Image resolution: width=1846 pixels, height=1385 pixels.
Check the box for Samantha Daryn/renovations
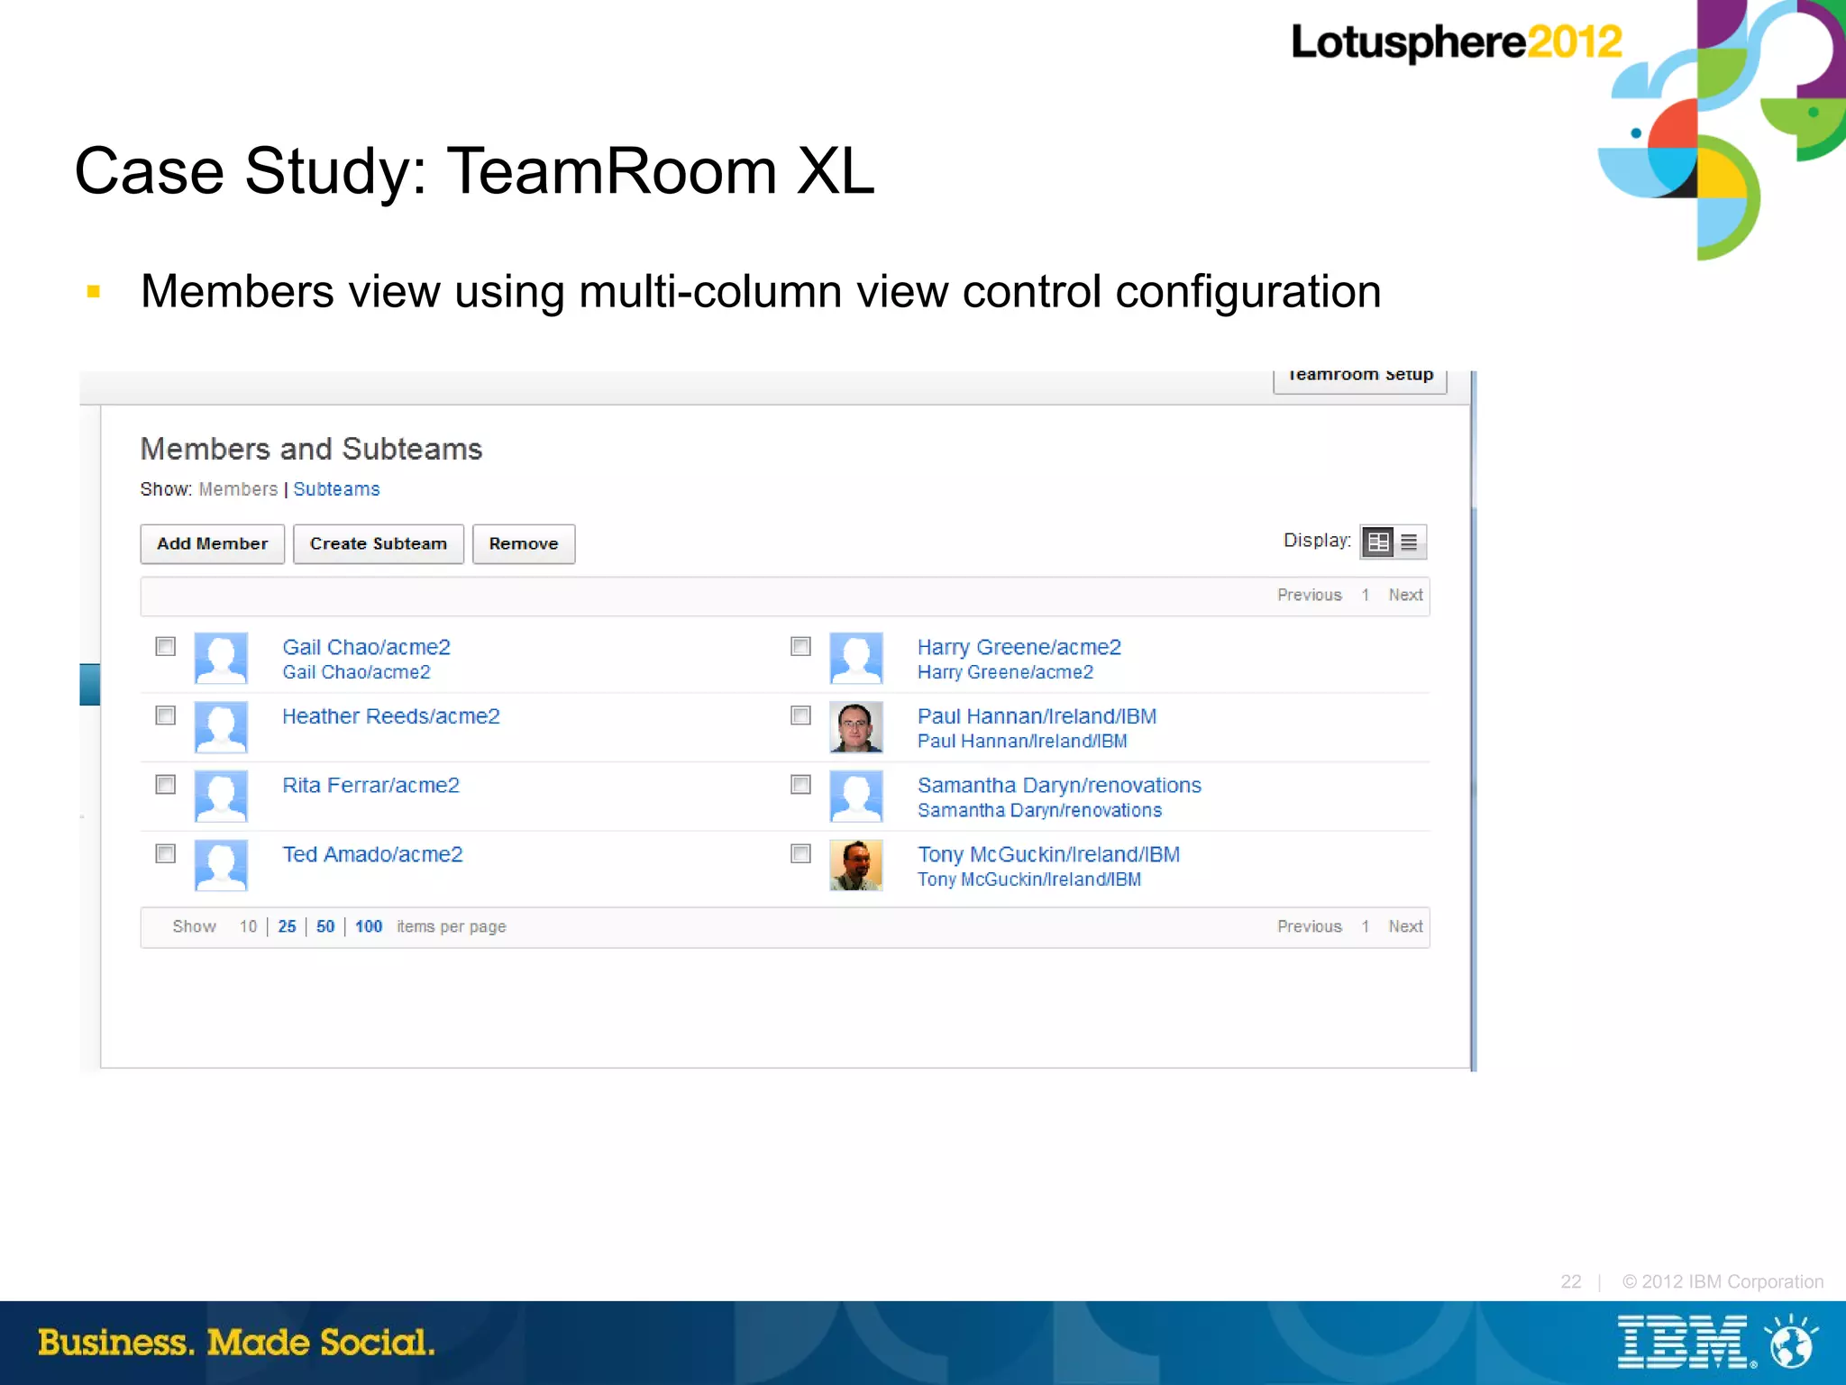tap(800, 784)
